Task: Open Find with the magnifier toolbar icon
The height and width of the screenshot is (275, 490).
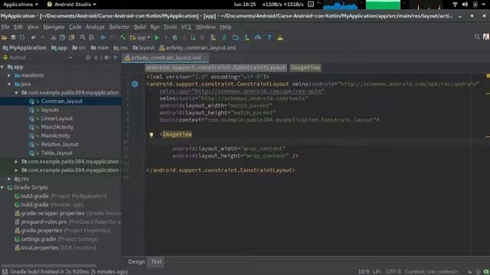Action: coord(83,37)
